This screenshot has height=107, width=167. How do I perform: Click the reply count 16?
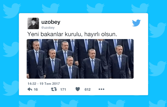tap(36, 90)
